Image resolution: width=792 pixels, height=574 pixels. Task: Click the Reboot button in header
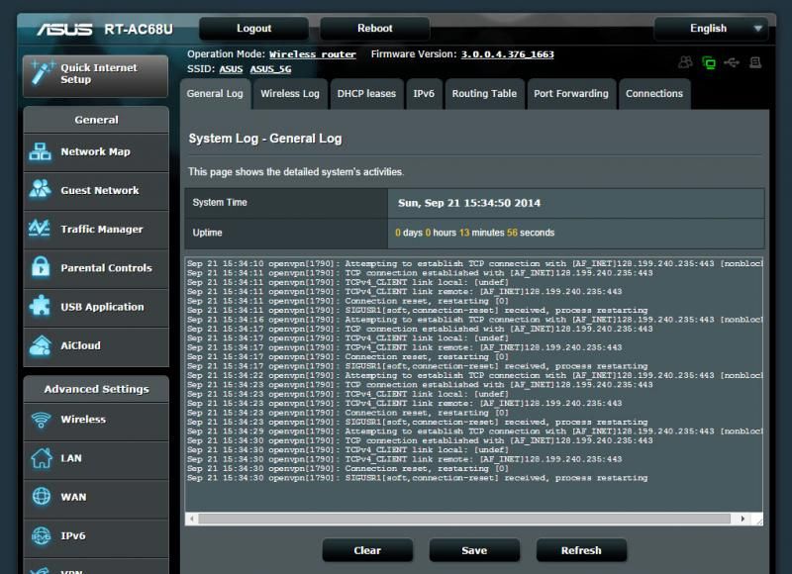coord(375,29)
